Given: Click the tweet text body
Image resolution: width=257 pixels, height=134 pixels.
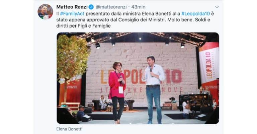Looking at the screenshot, I should (135, 20).
